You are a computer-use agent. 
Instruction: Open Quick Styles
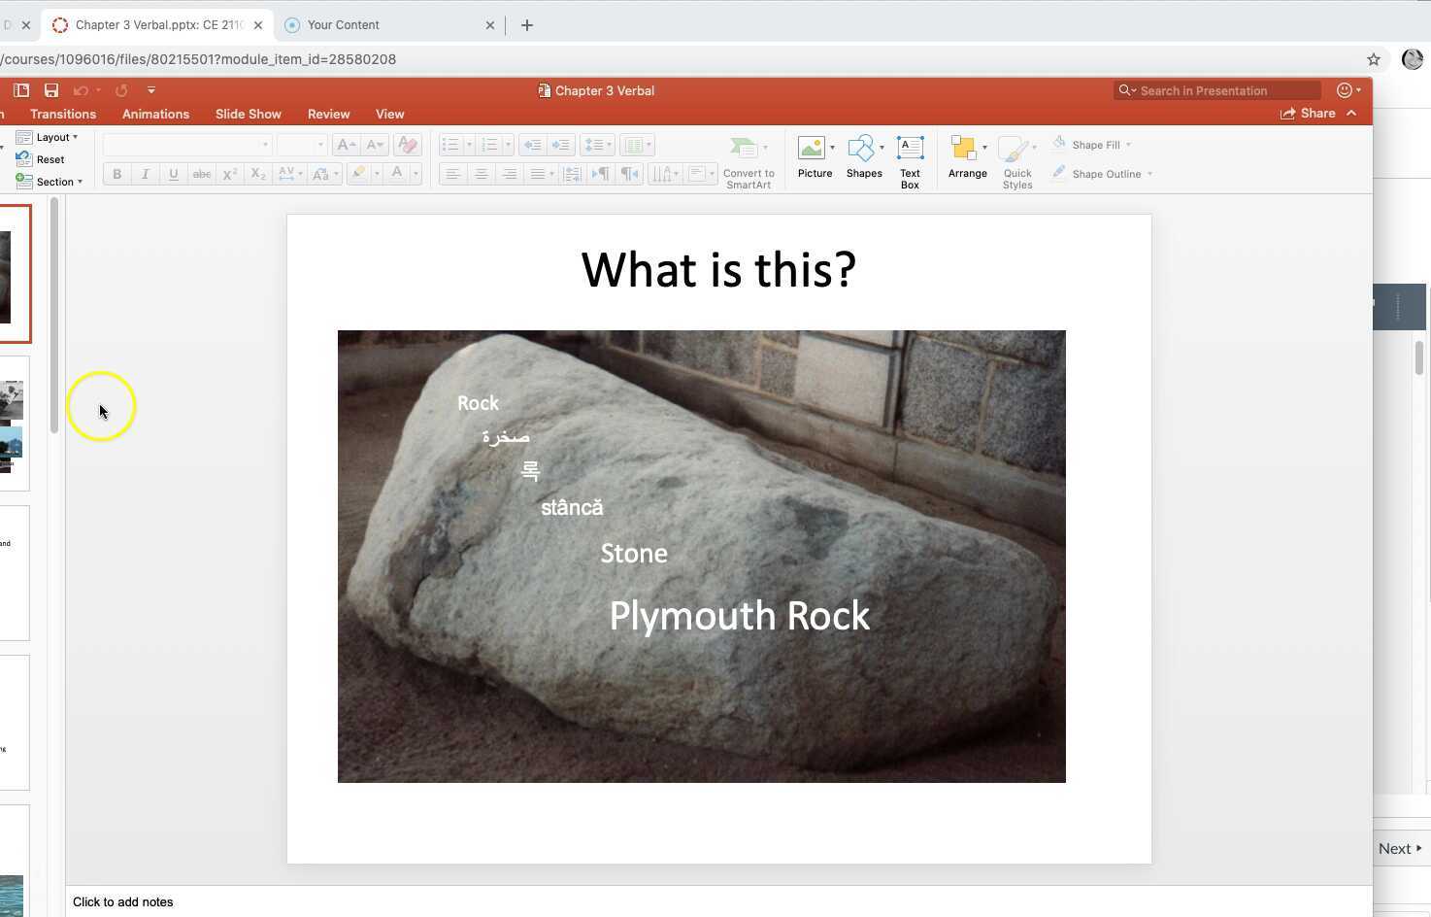point(1017,162)
